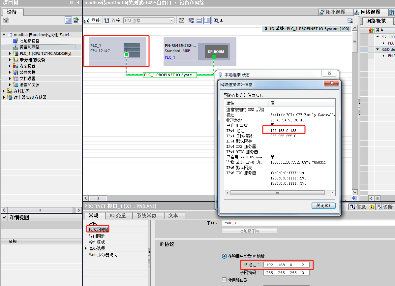This screenshot has height=286, width=395.
Task: Click the 公共数据 folder icon
Action: (x=15, y=72)
